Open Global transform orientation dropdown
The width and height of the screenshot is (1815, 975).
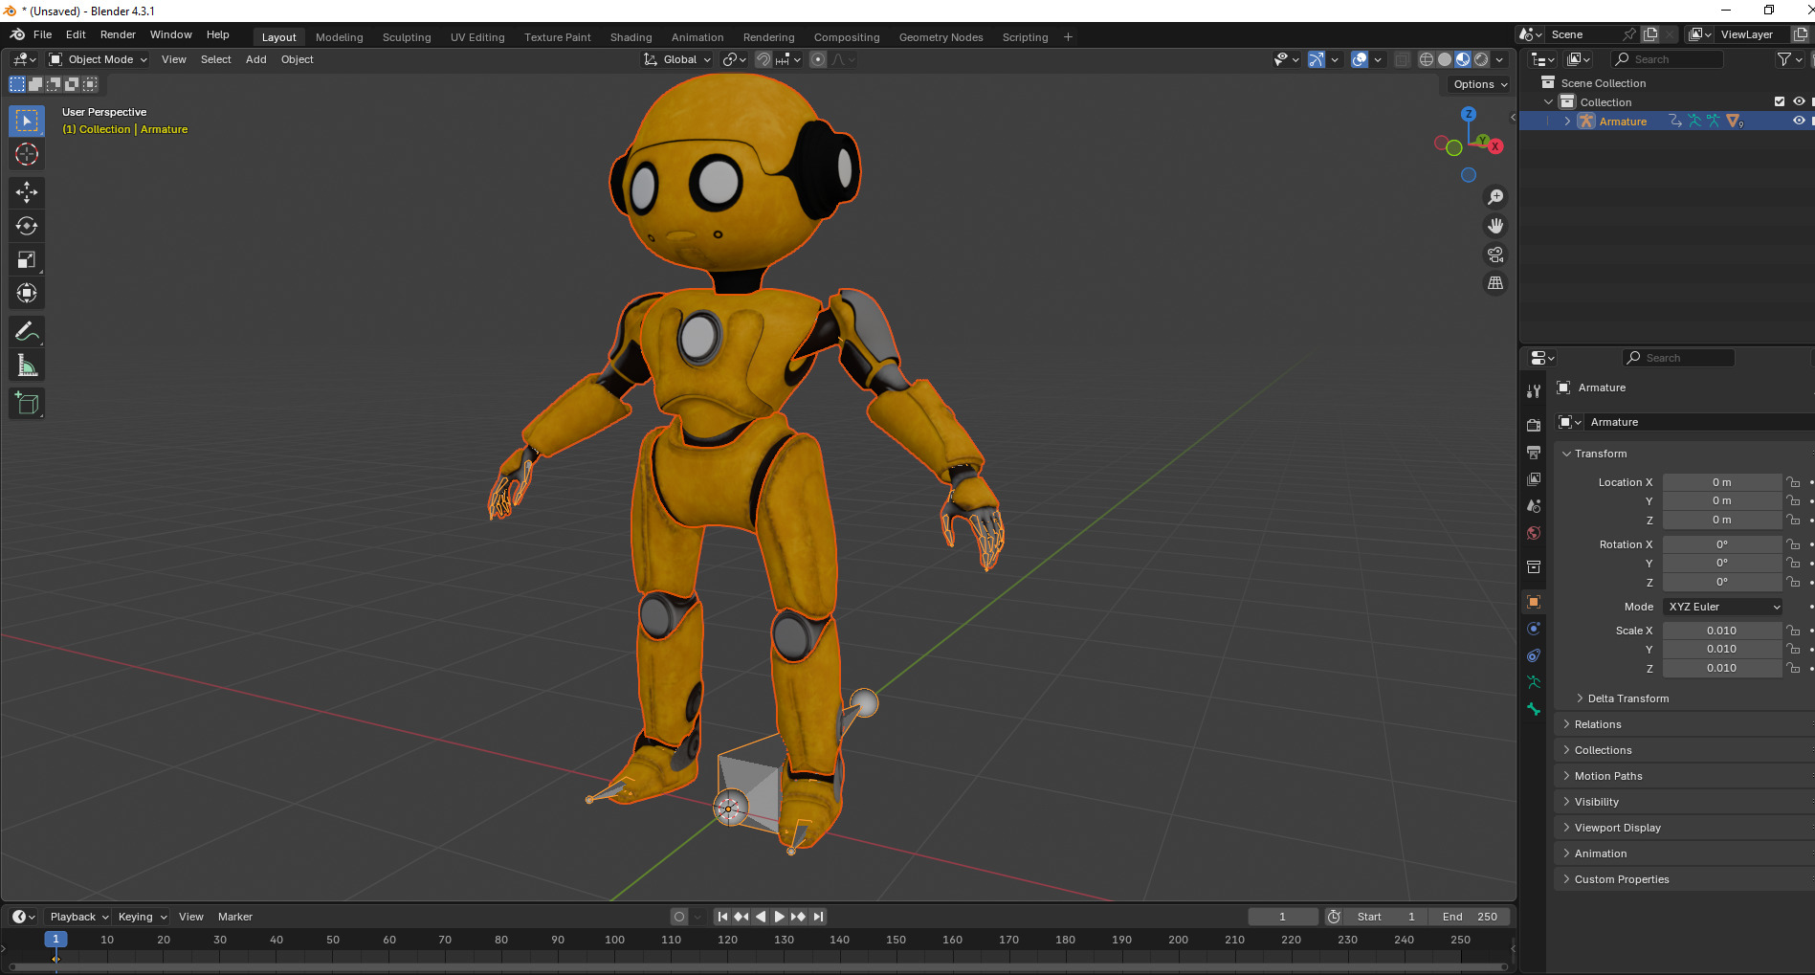(x=677, y=59)
